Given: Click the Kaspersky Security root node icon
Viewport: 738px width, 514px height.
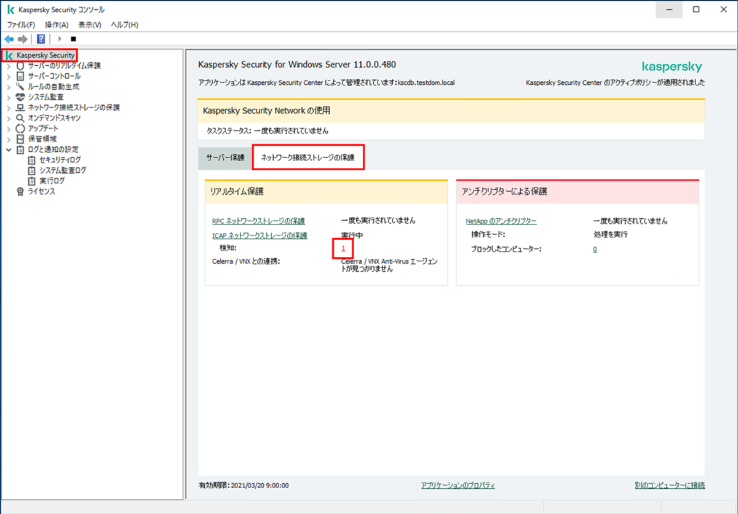Looking at the screenshot, I should point(10,55).
